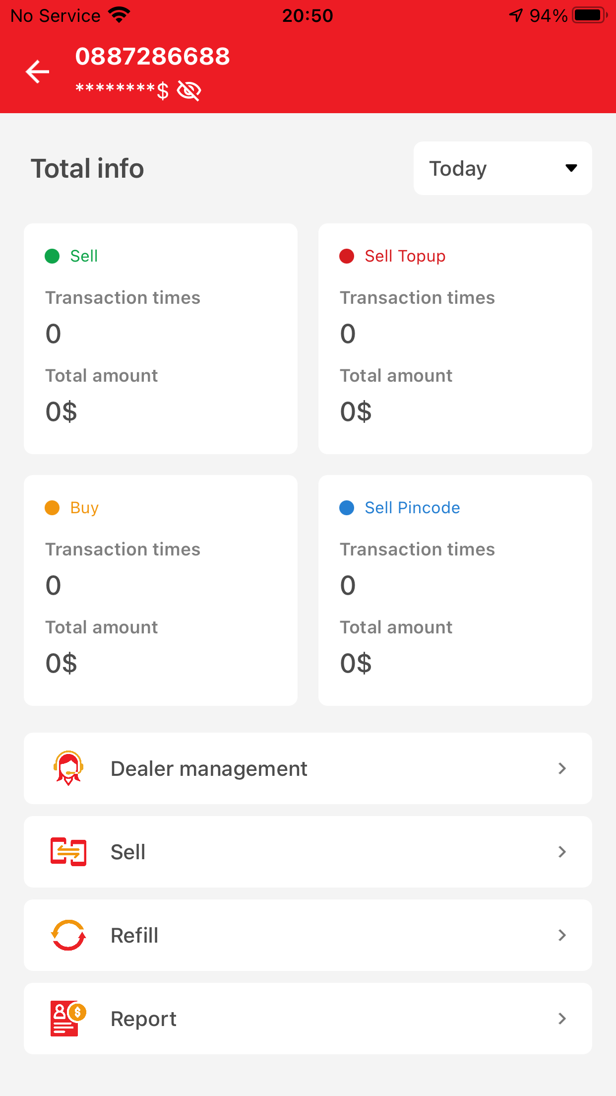The width and height of the screenshot is (616, 1096).
Task: Click the Refill circular arrows icon
Action: pos(68,935)
